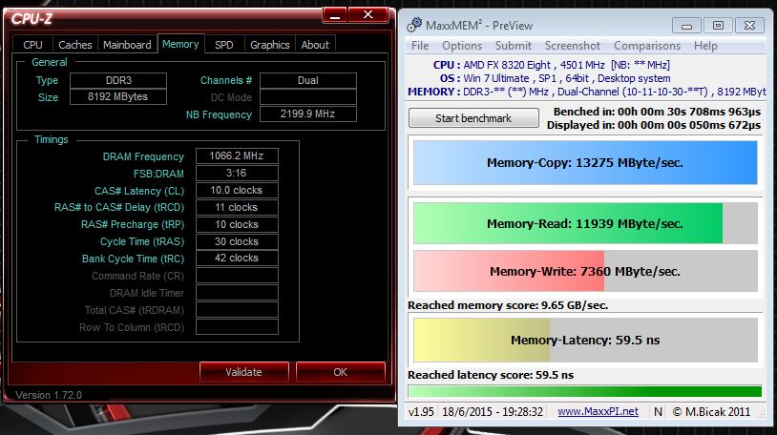
Task: Click the tRCD 11 clocks value
Action: click(237, 207)
